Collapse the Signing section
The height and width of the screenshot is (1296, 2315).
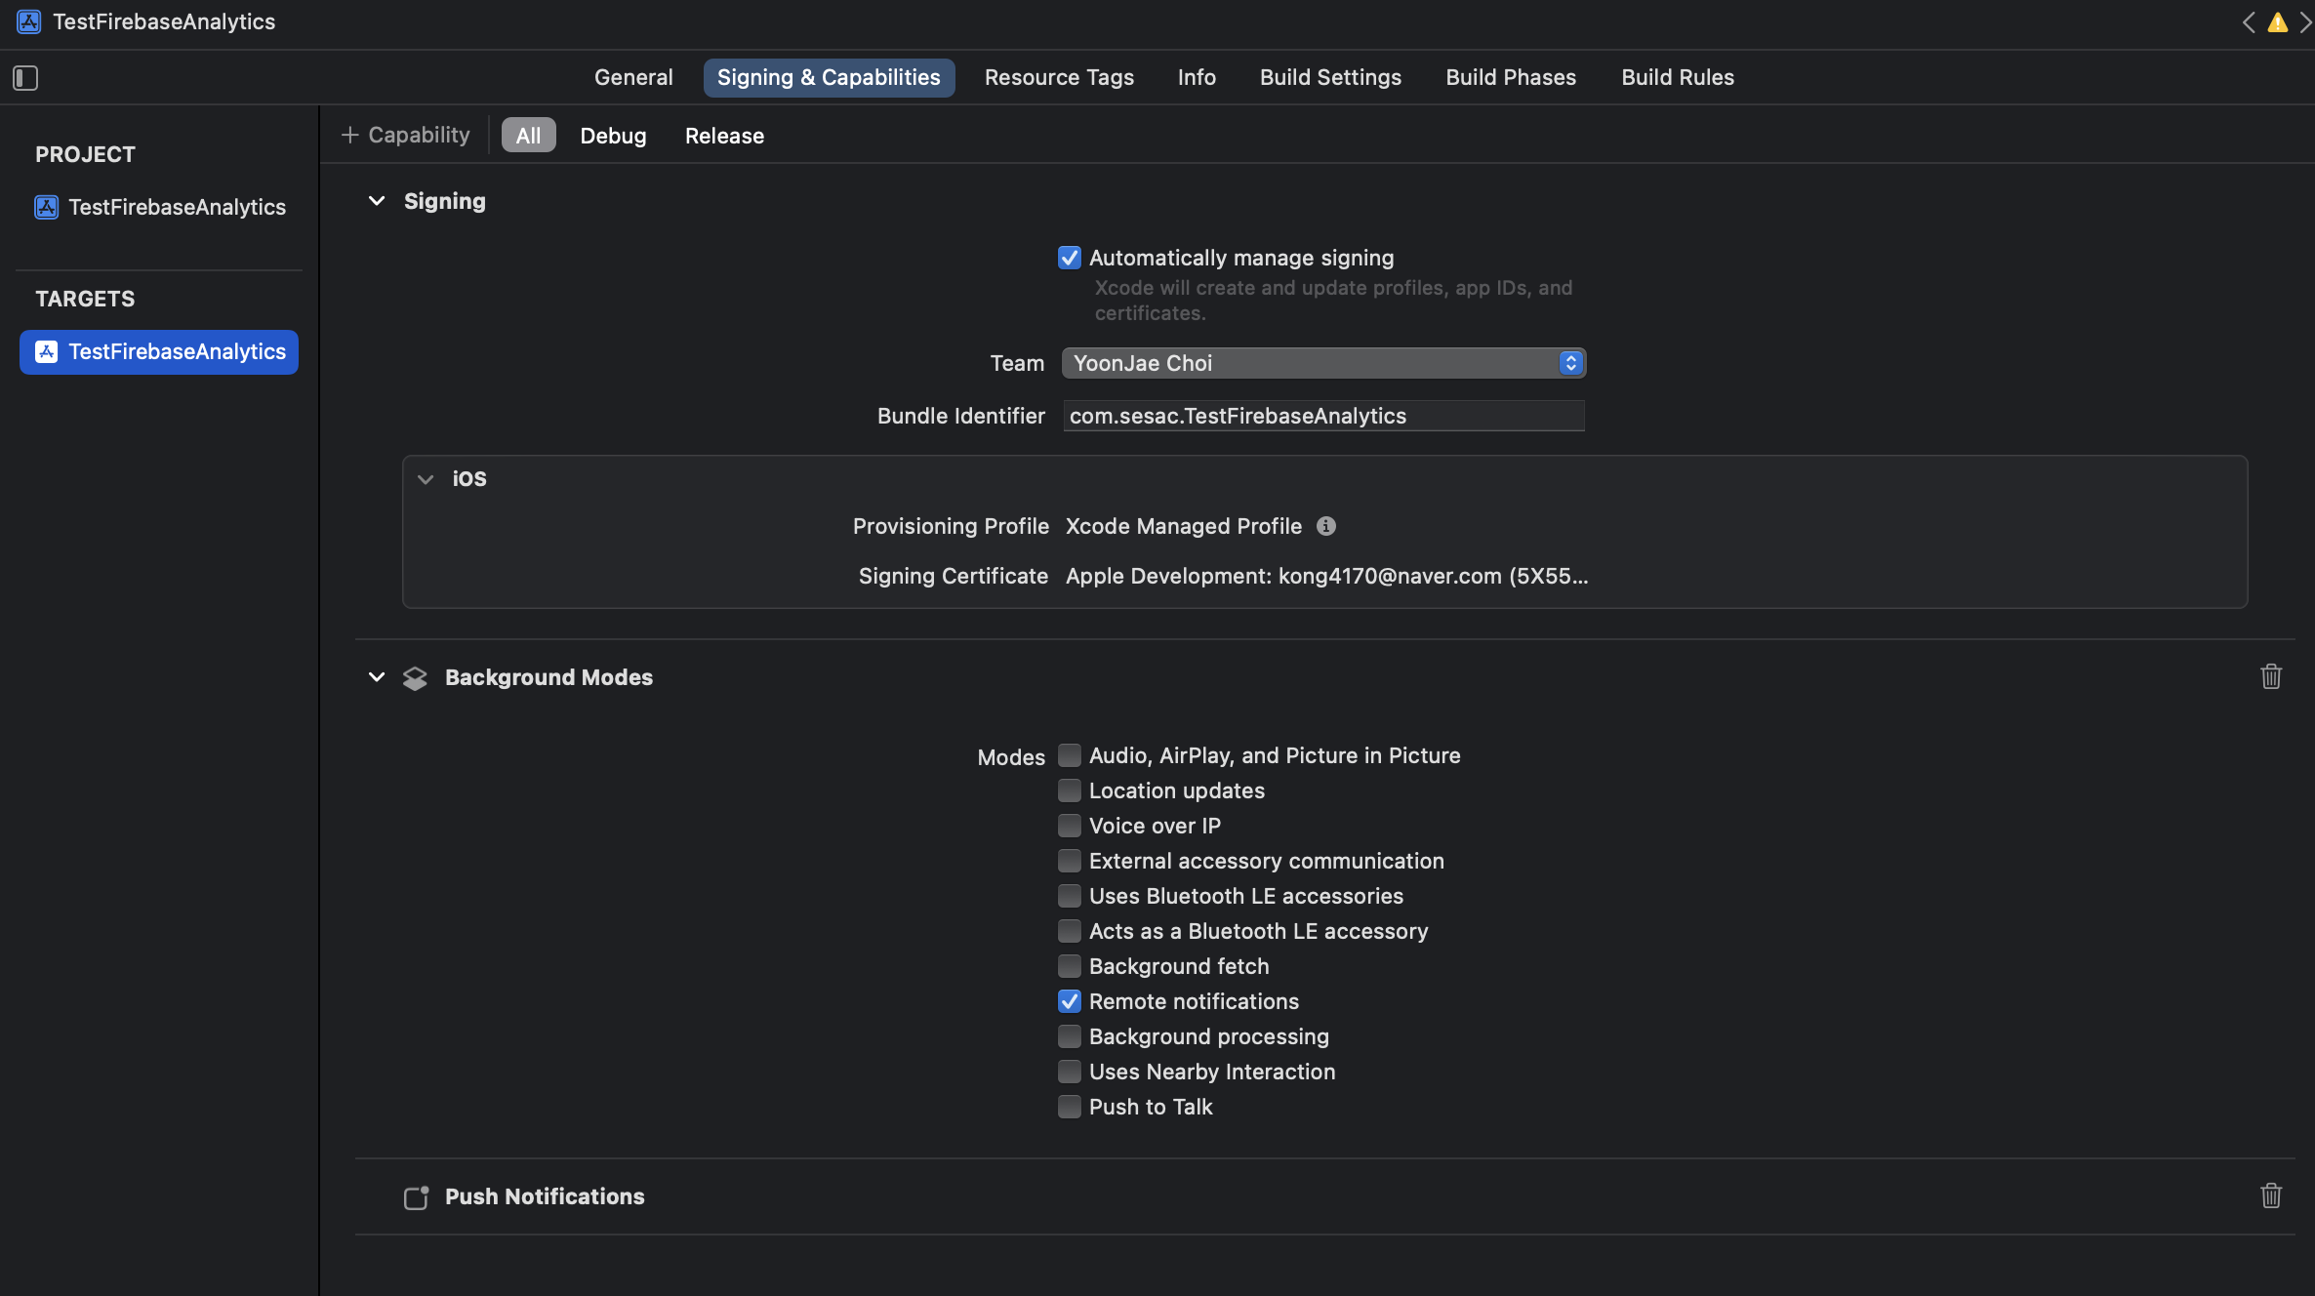pyautogui.click(x=377, y=201)
